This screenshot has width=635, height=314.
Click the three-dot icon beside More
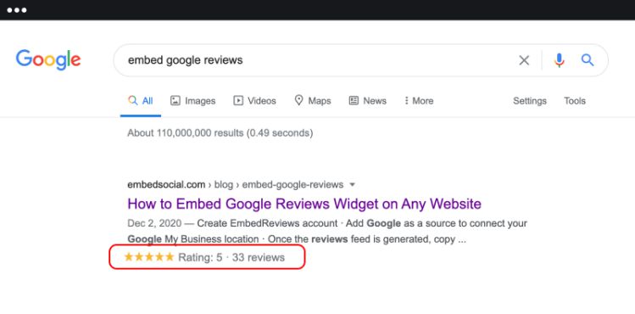406,100
